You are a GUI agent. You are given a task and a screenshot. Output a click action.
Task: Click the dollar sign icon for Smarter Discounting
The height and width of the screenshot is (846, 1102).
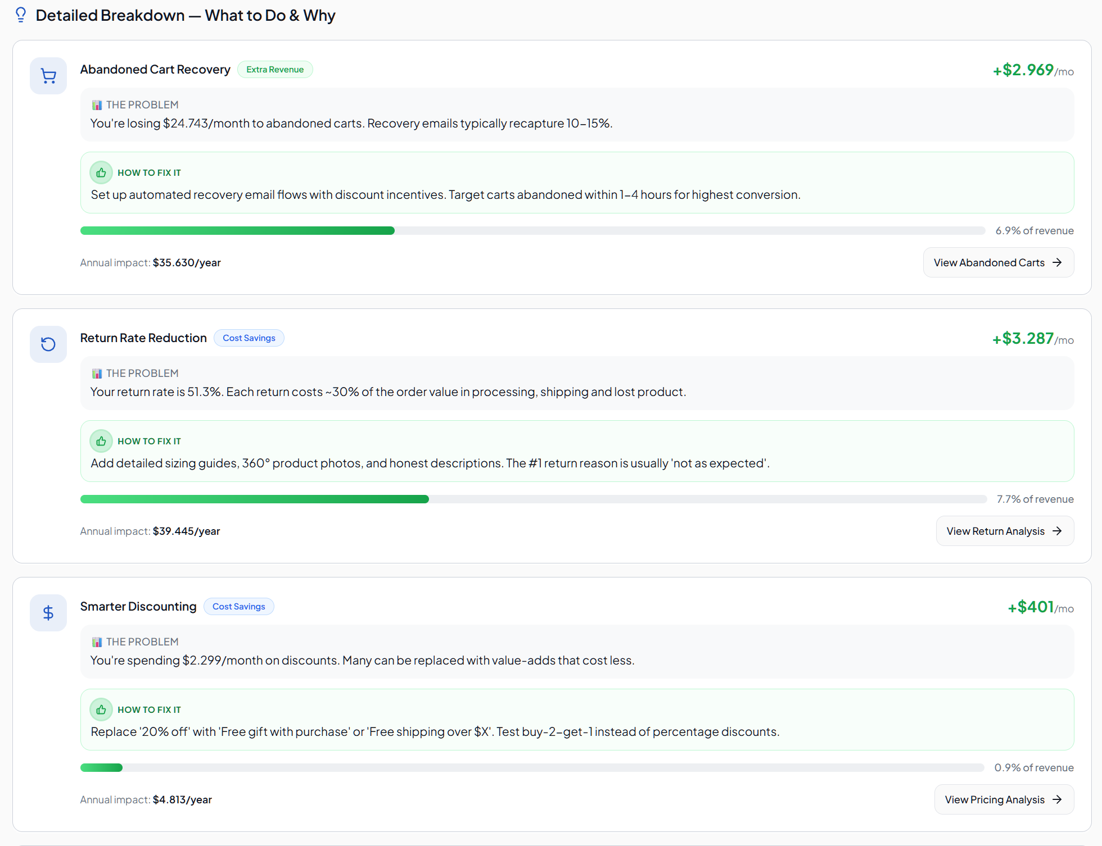click(x=48, y=613)
